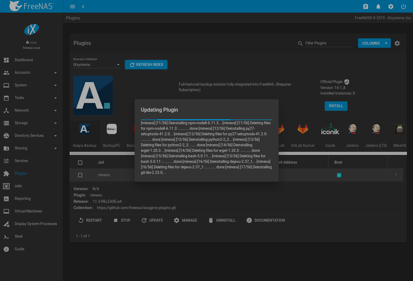Expand the Storage menu
The image size is (413, 281).
(32, 123)
